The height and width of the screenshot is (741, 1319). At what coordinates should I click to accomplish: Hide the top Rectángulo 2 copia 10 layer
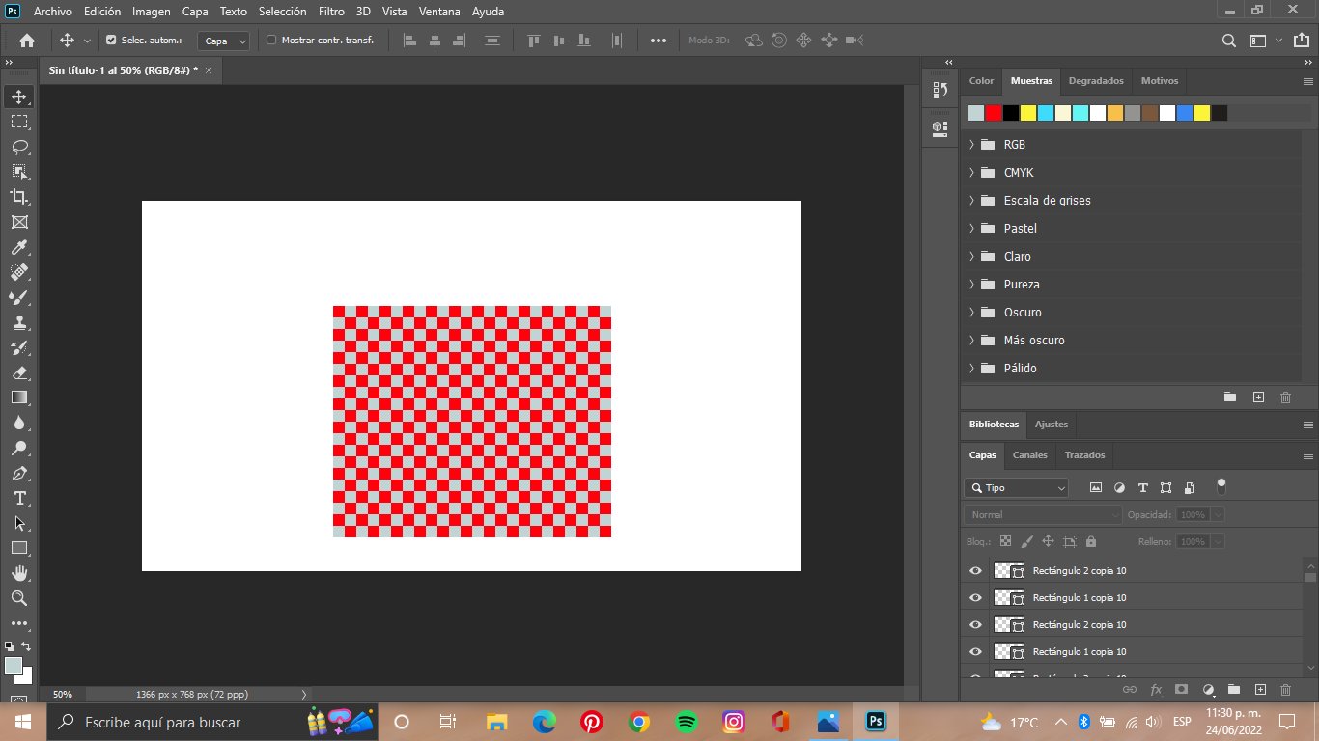point(975,571)
